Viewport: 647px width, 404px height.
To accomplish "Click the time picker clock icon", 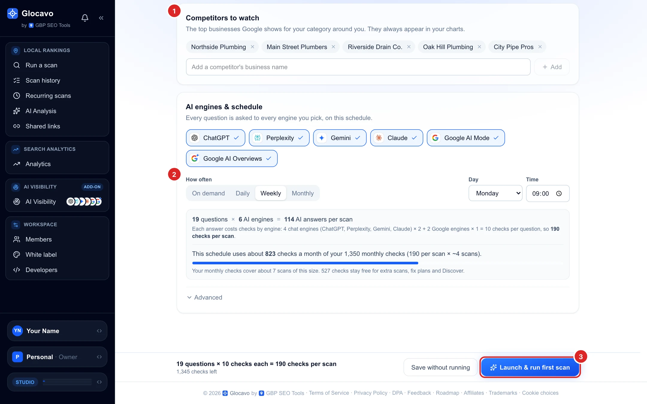I will (x=559, y=194).
